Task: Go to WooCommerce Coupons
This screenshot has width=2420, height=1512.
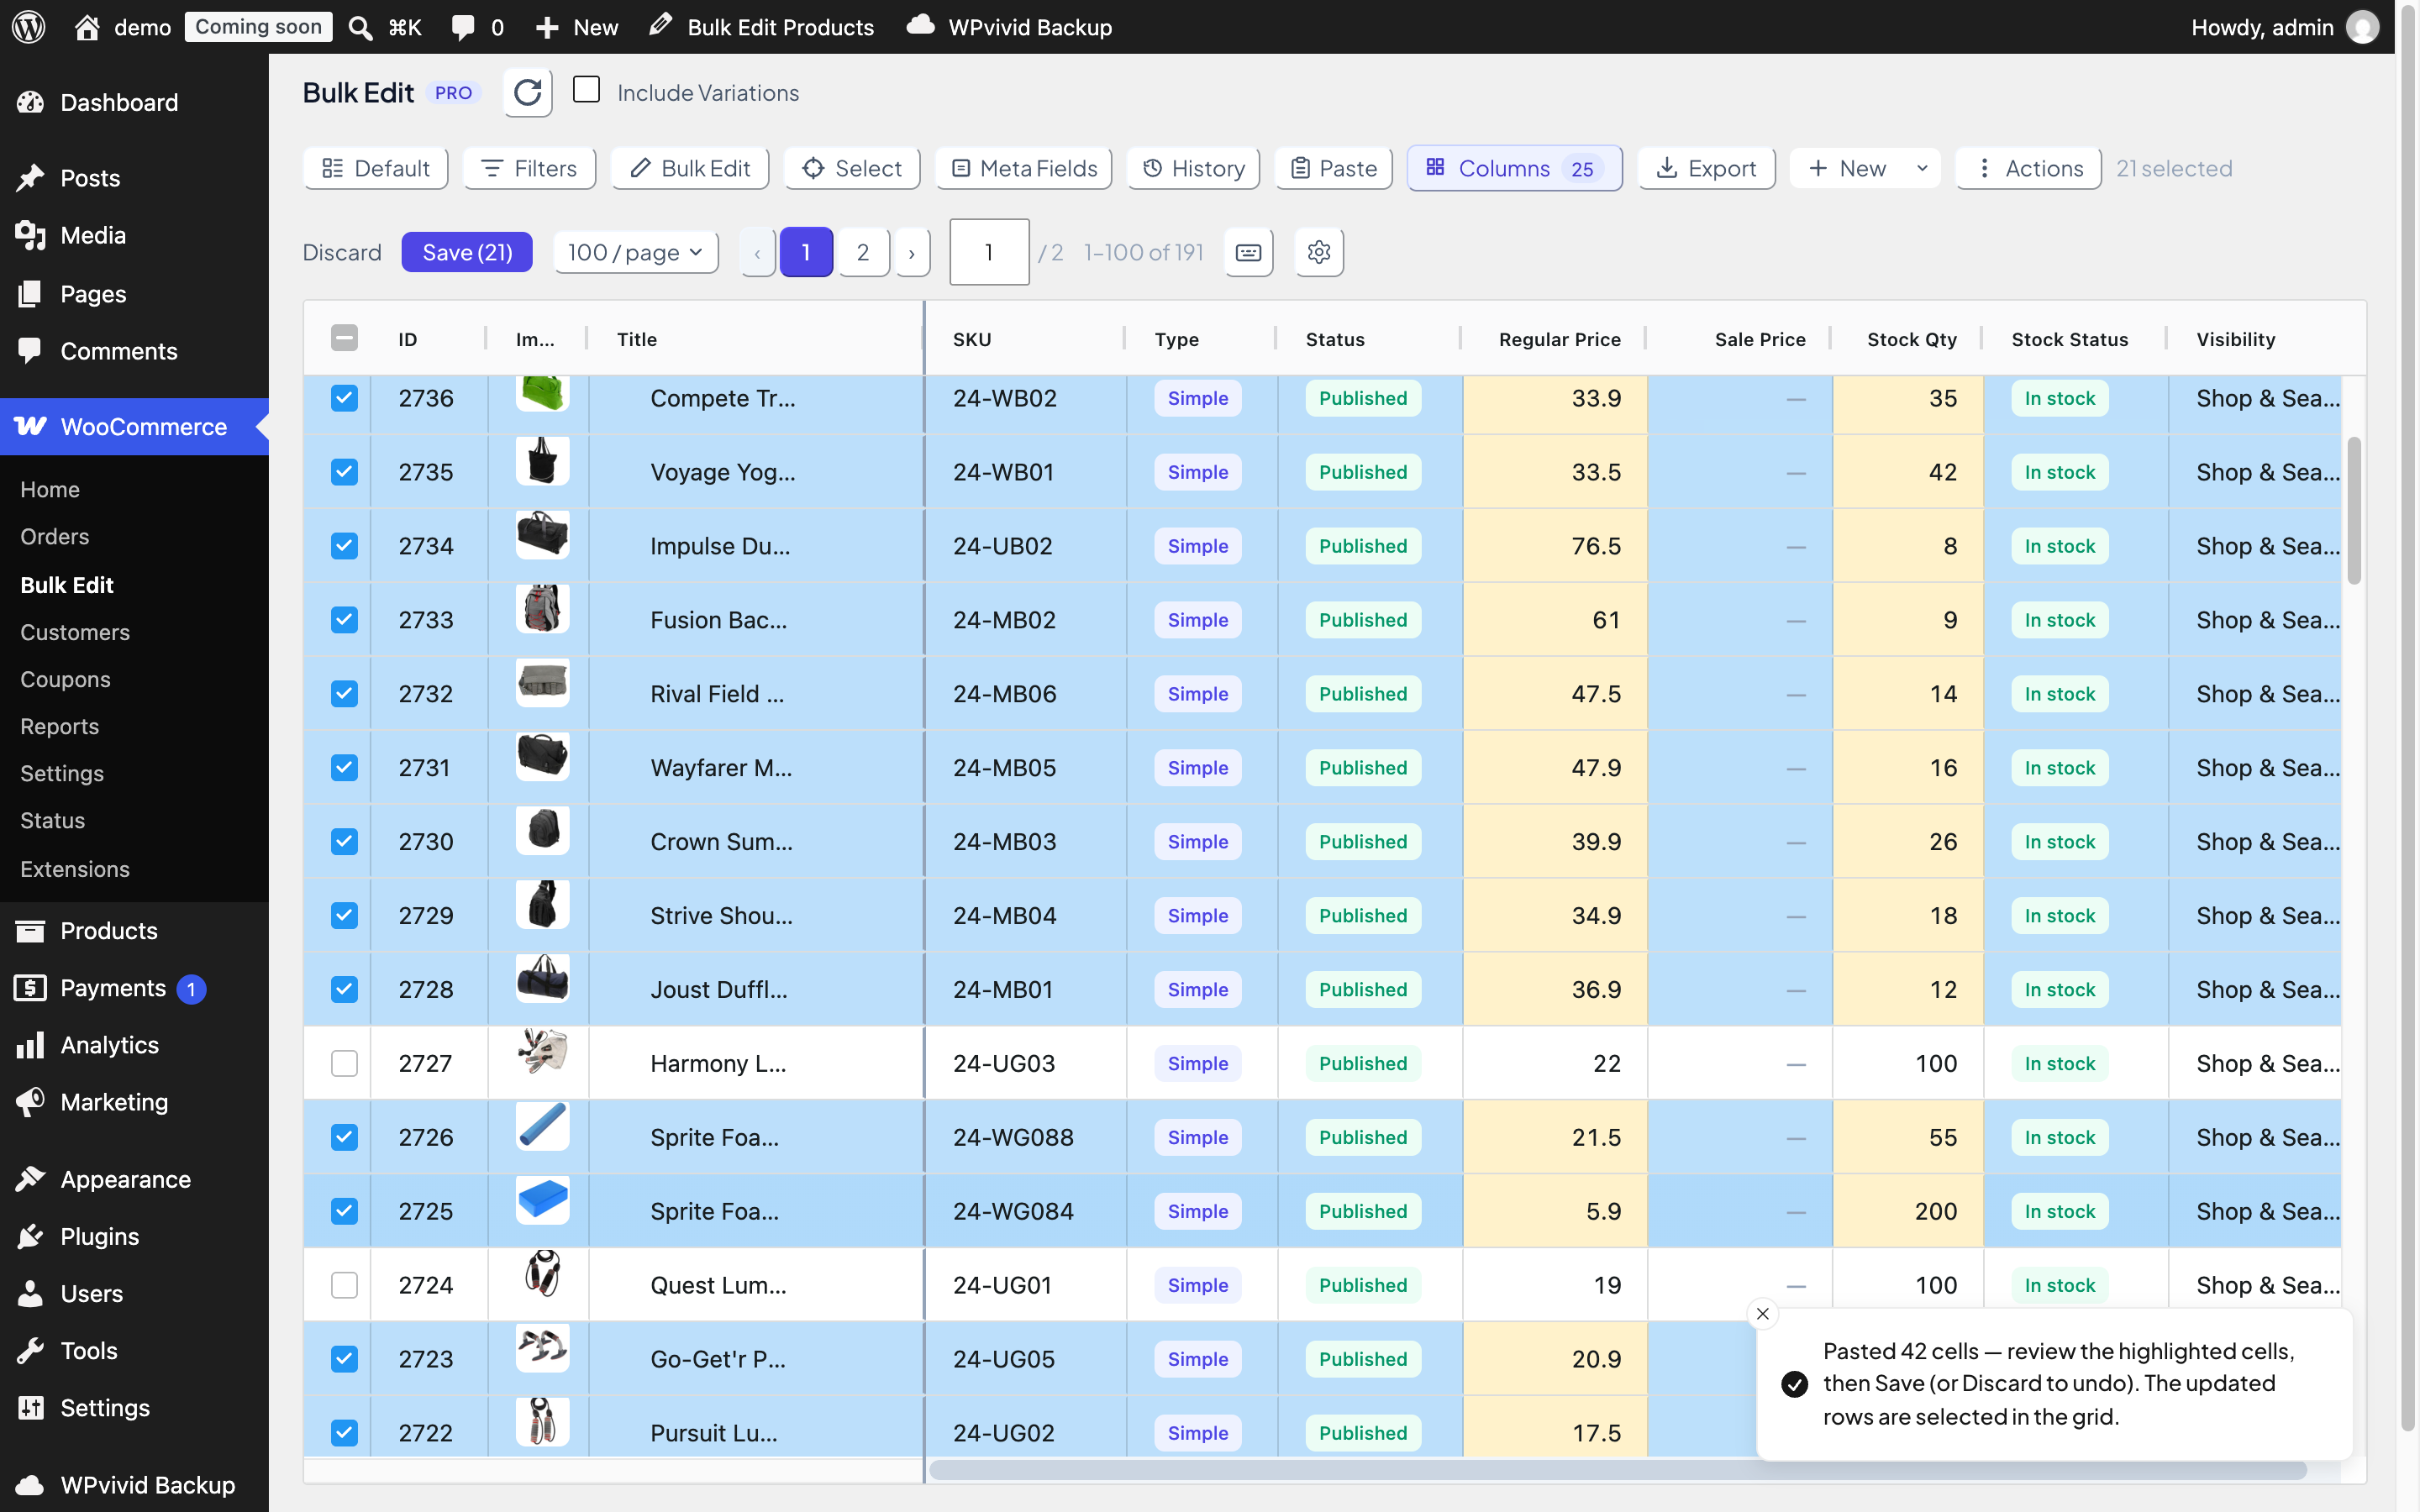Action: click(x=65, y=679)
